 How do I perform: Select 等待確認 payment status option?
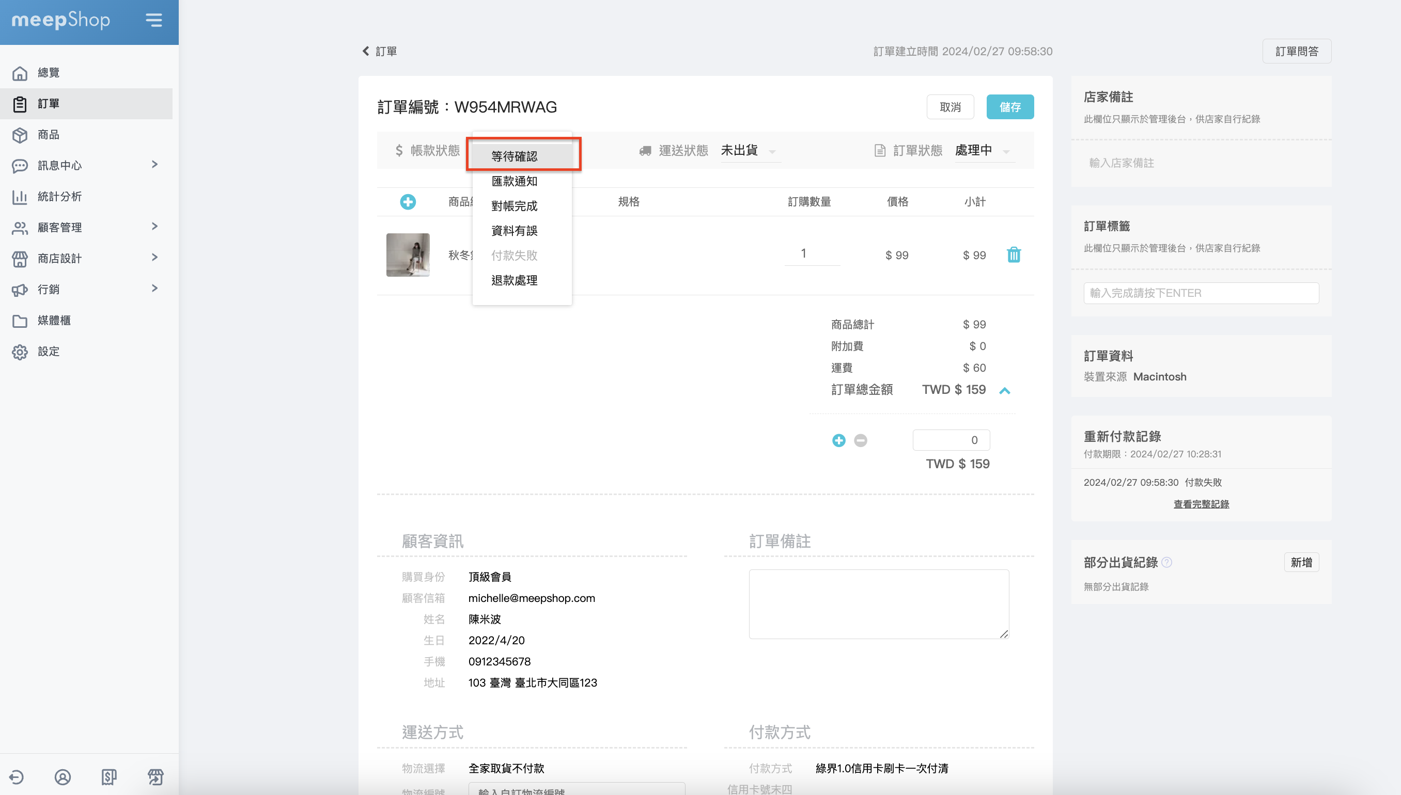[514, 156]
